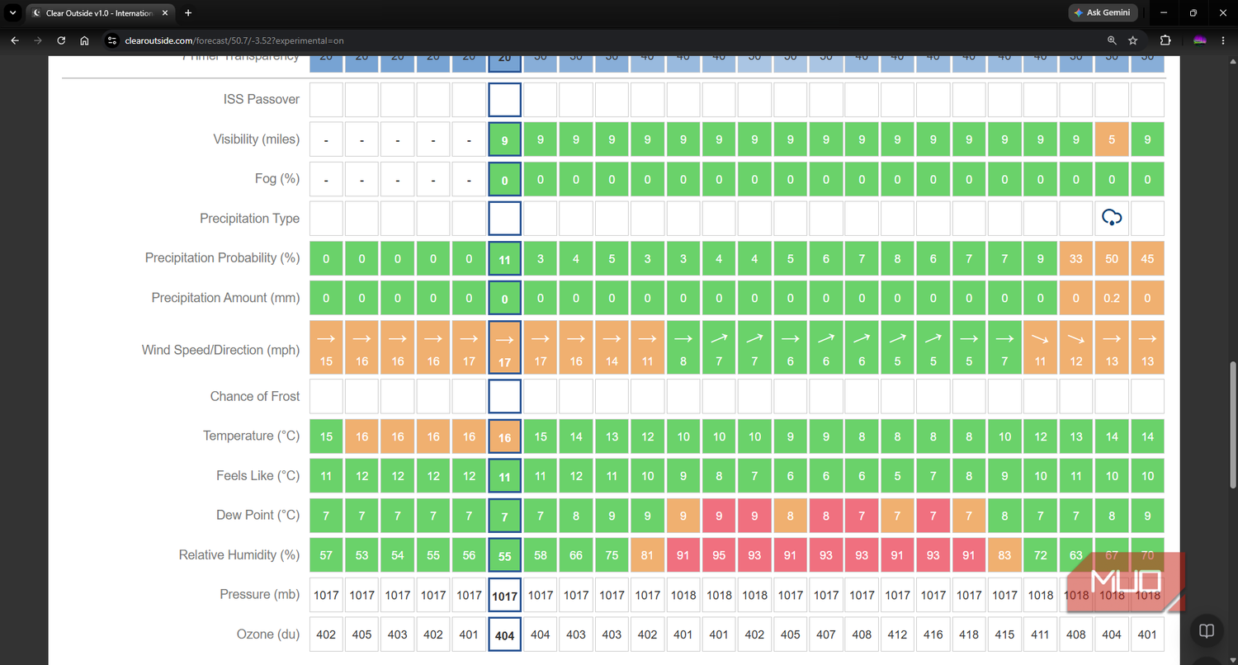1238x665 pixels.
Task: Click the Visibility (miles) row label
Action: 256,139
